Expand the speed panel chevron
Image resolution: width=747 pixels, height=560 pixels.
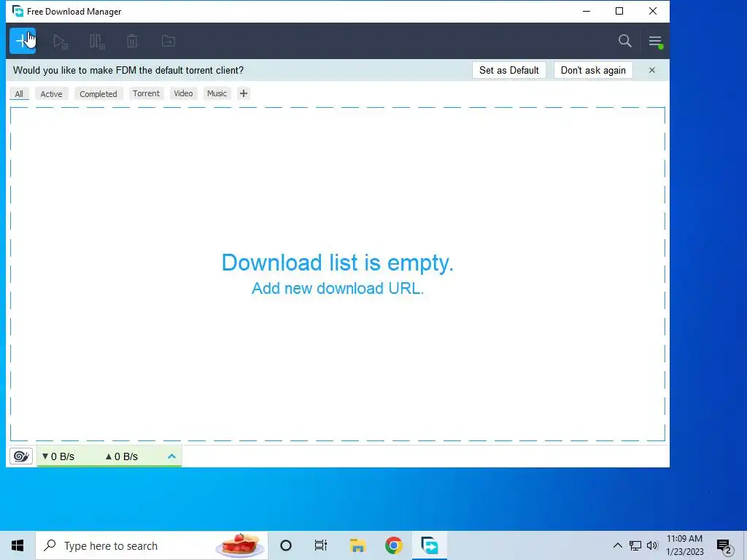171,456
